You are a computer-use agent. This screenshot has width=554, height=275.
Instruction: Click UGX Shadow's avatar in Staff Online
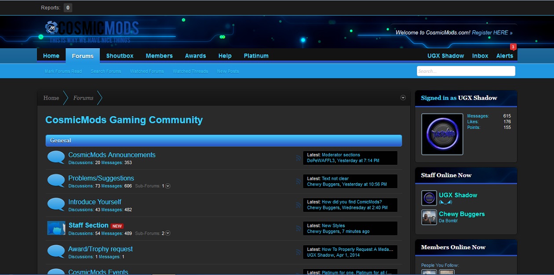(429, 198)
